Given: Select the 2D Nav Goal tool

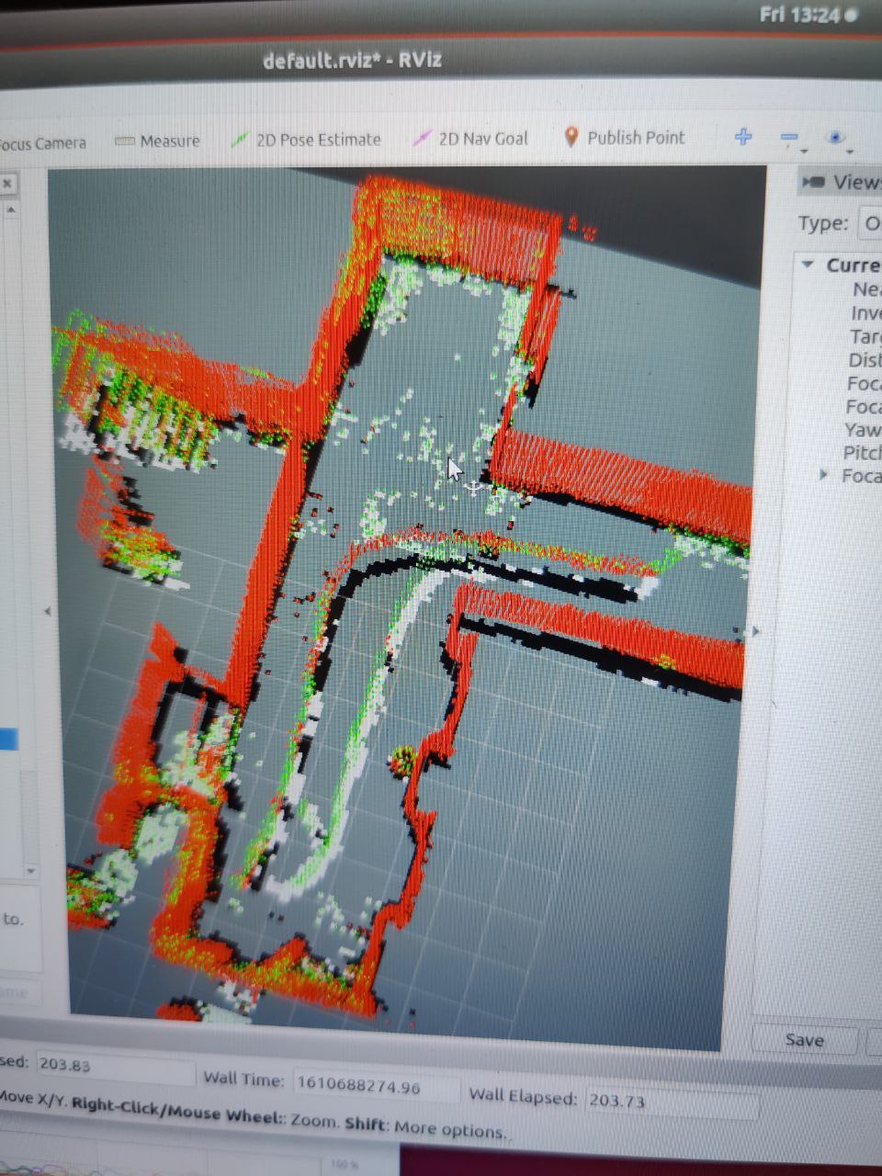Looking at the screenshot, I should [471, 139].
